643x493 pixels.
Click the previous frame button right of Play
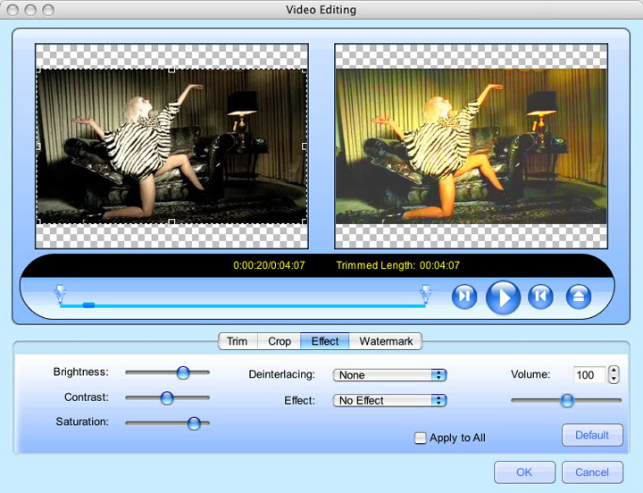[x=540, y=297]
